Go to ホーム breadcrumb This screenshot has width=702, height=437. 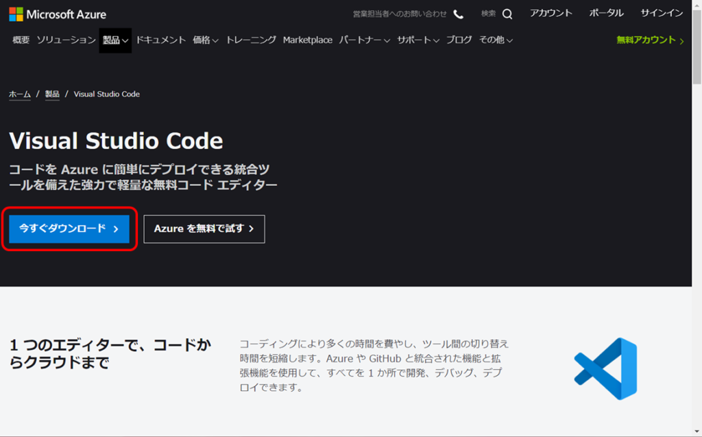tap(20, 94)
